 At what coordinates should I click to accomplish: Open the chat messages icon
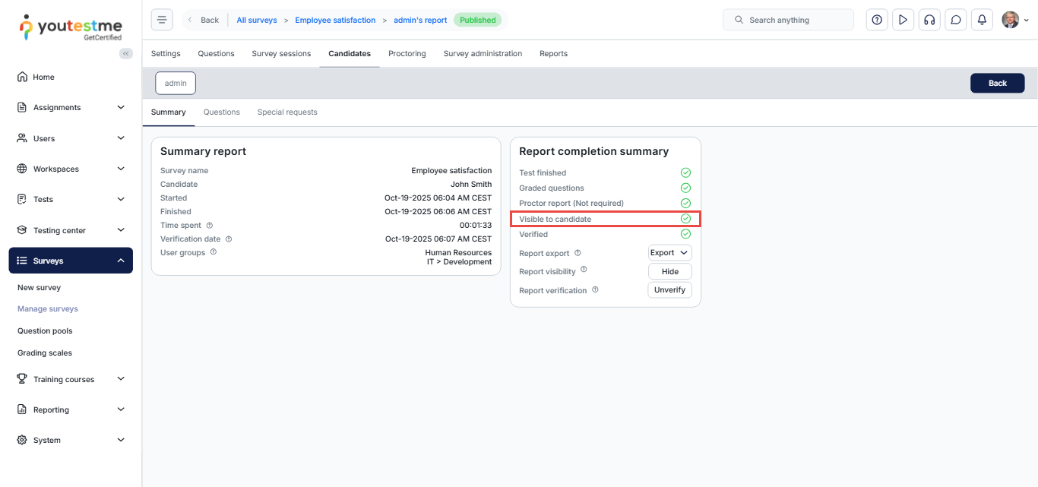coord(956,20)
